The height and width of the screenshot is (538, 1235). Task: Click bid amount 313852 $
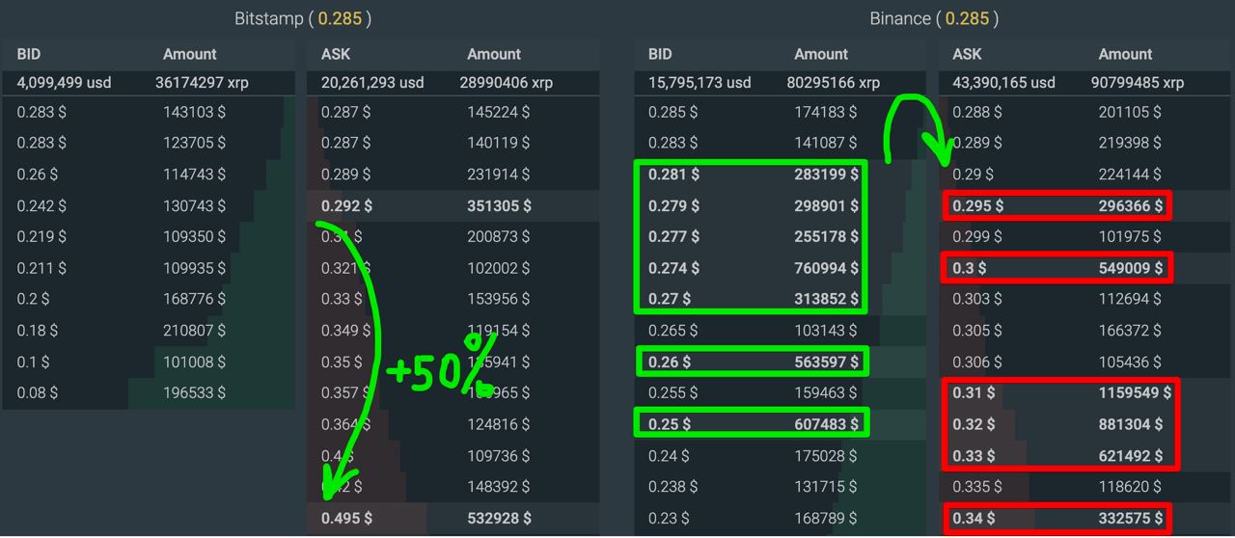click(x=827, y=299)
